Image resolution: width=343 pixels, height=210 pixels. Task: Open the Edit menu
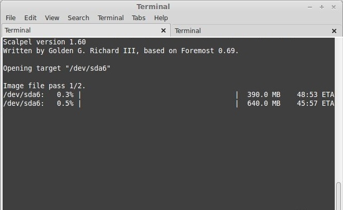point(30,18)
